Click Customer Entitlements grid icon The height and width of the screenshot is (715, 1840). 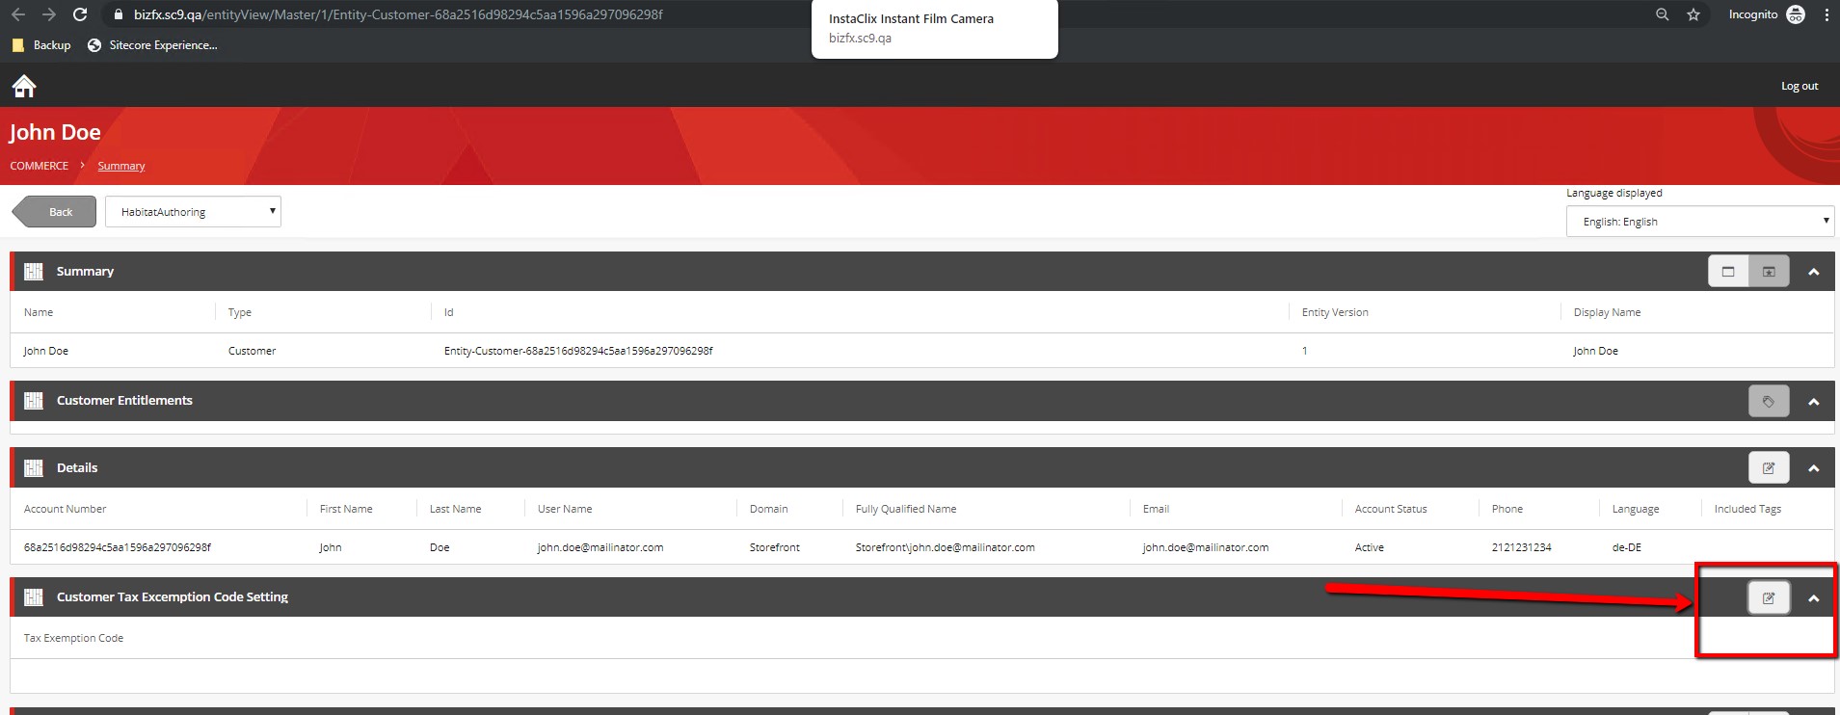[x=34, y=401]
